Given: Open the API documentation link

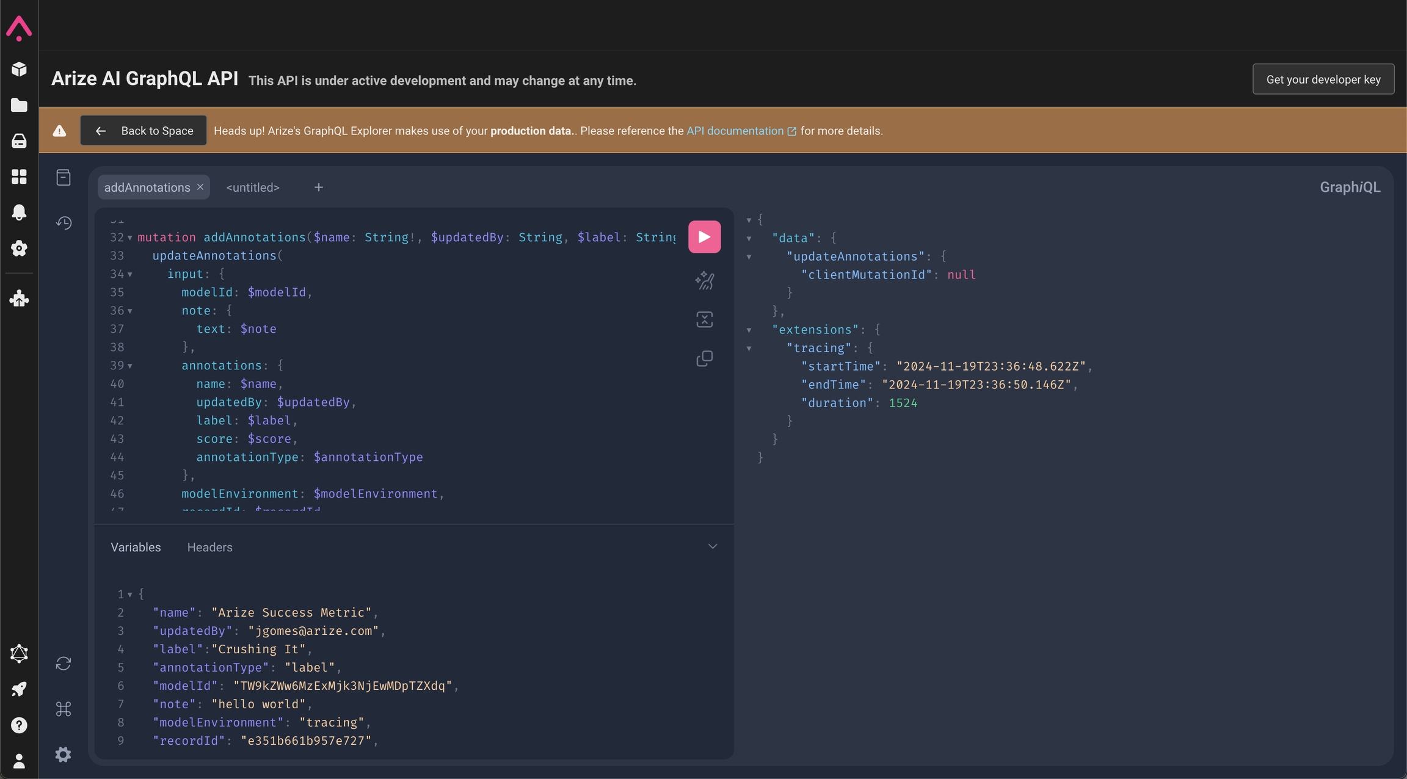Looking at the screenshot, I should tap(735, 131).
